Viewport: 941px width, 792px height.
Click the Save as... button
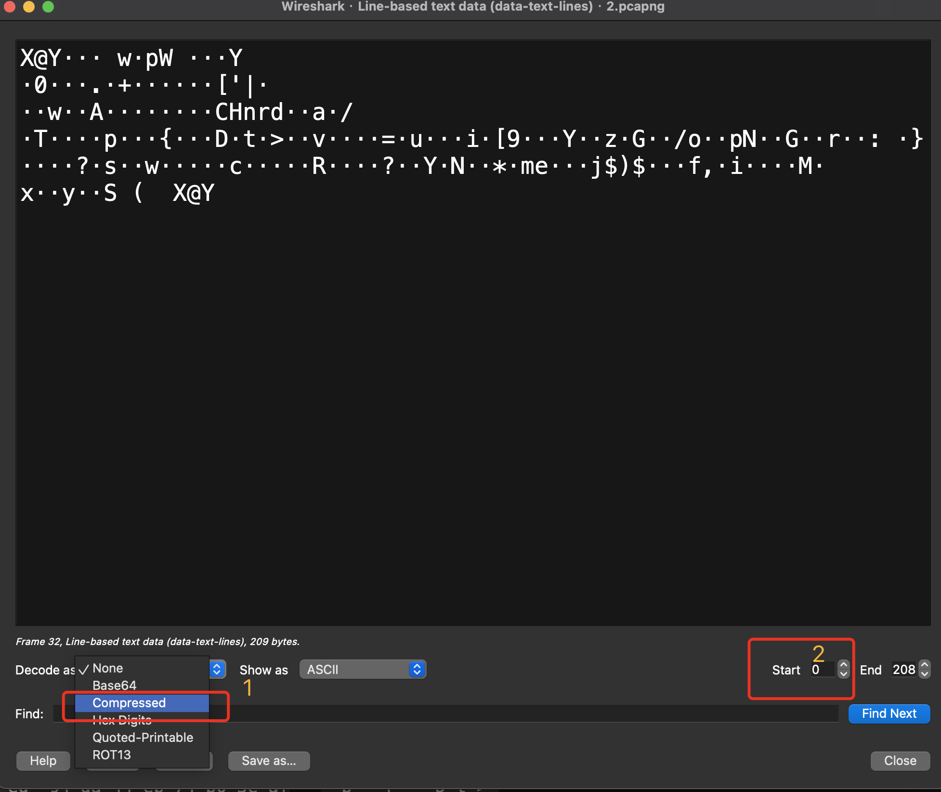click(x=269, y=761)
